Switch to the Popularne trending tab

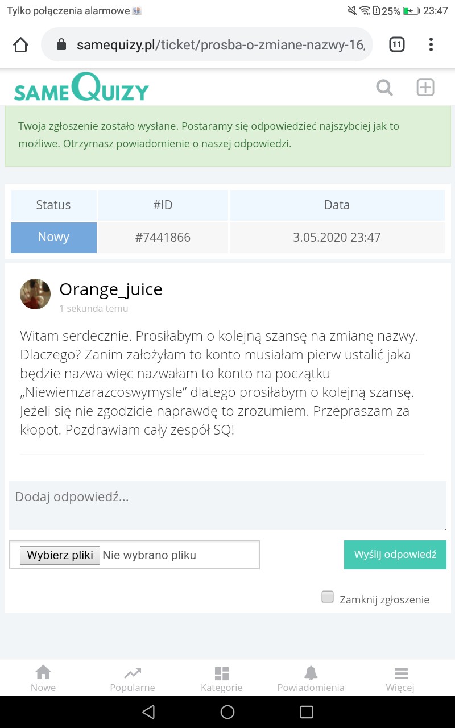[133, 679]
